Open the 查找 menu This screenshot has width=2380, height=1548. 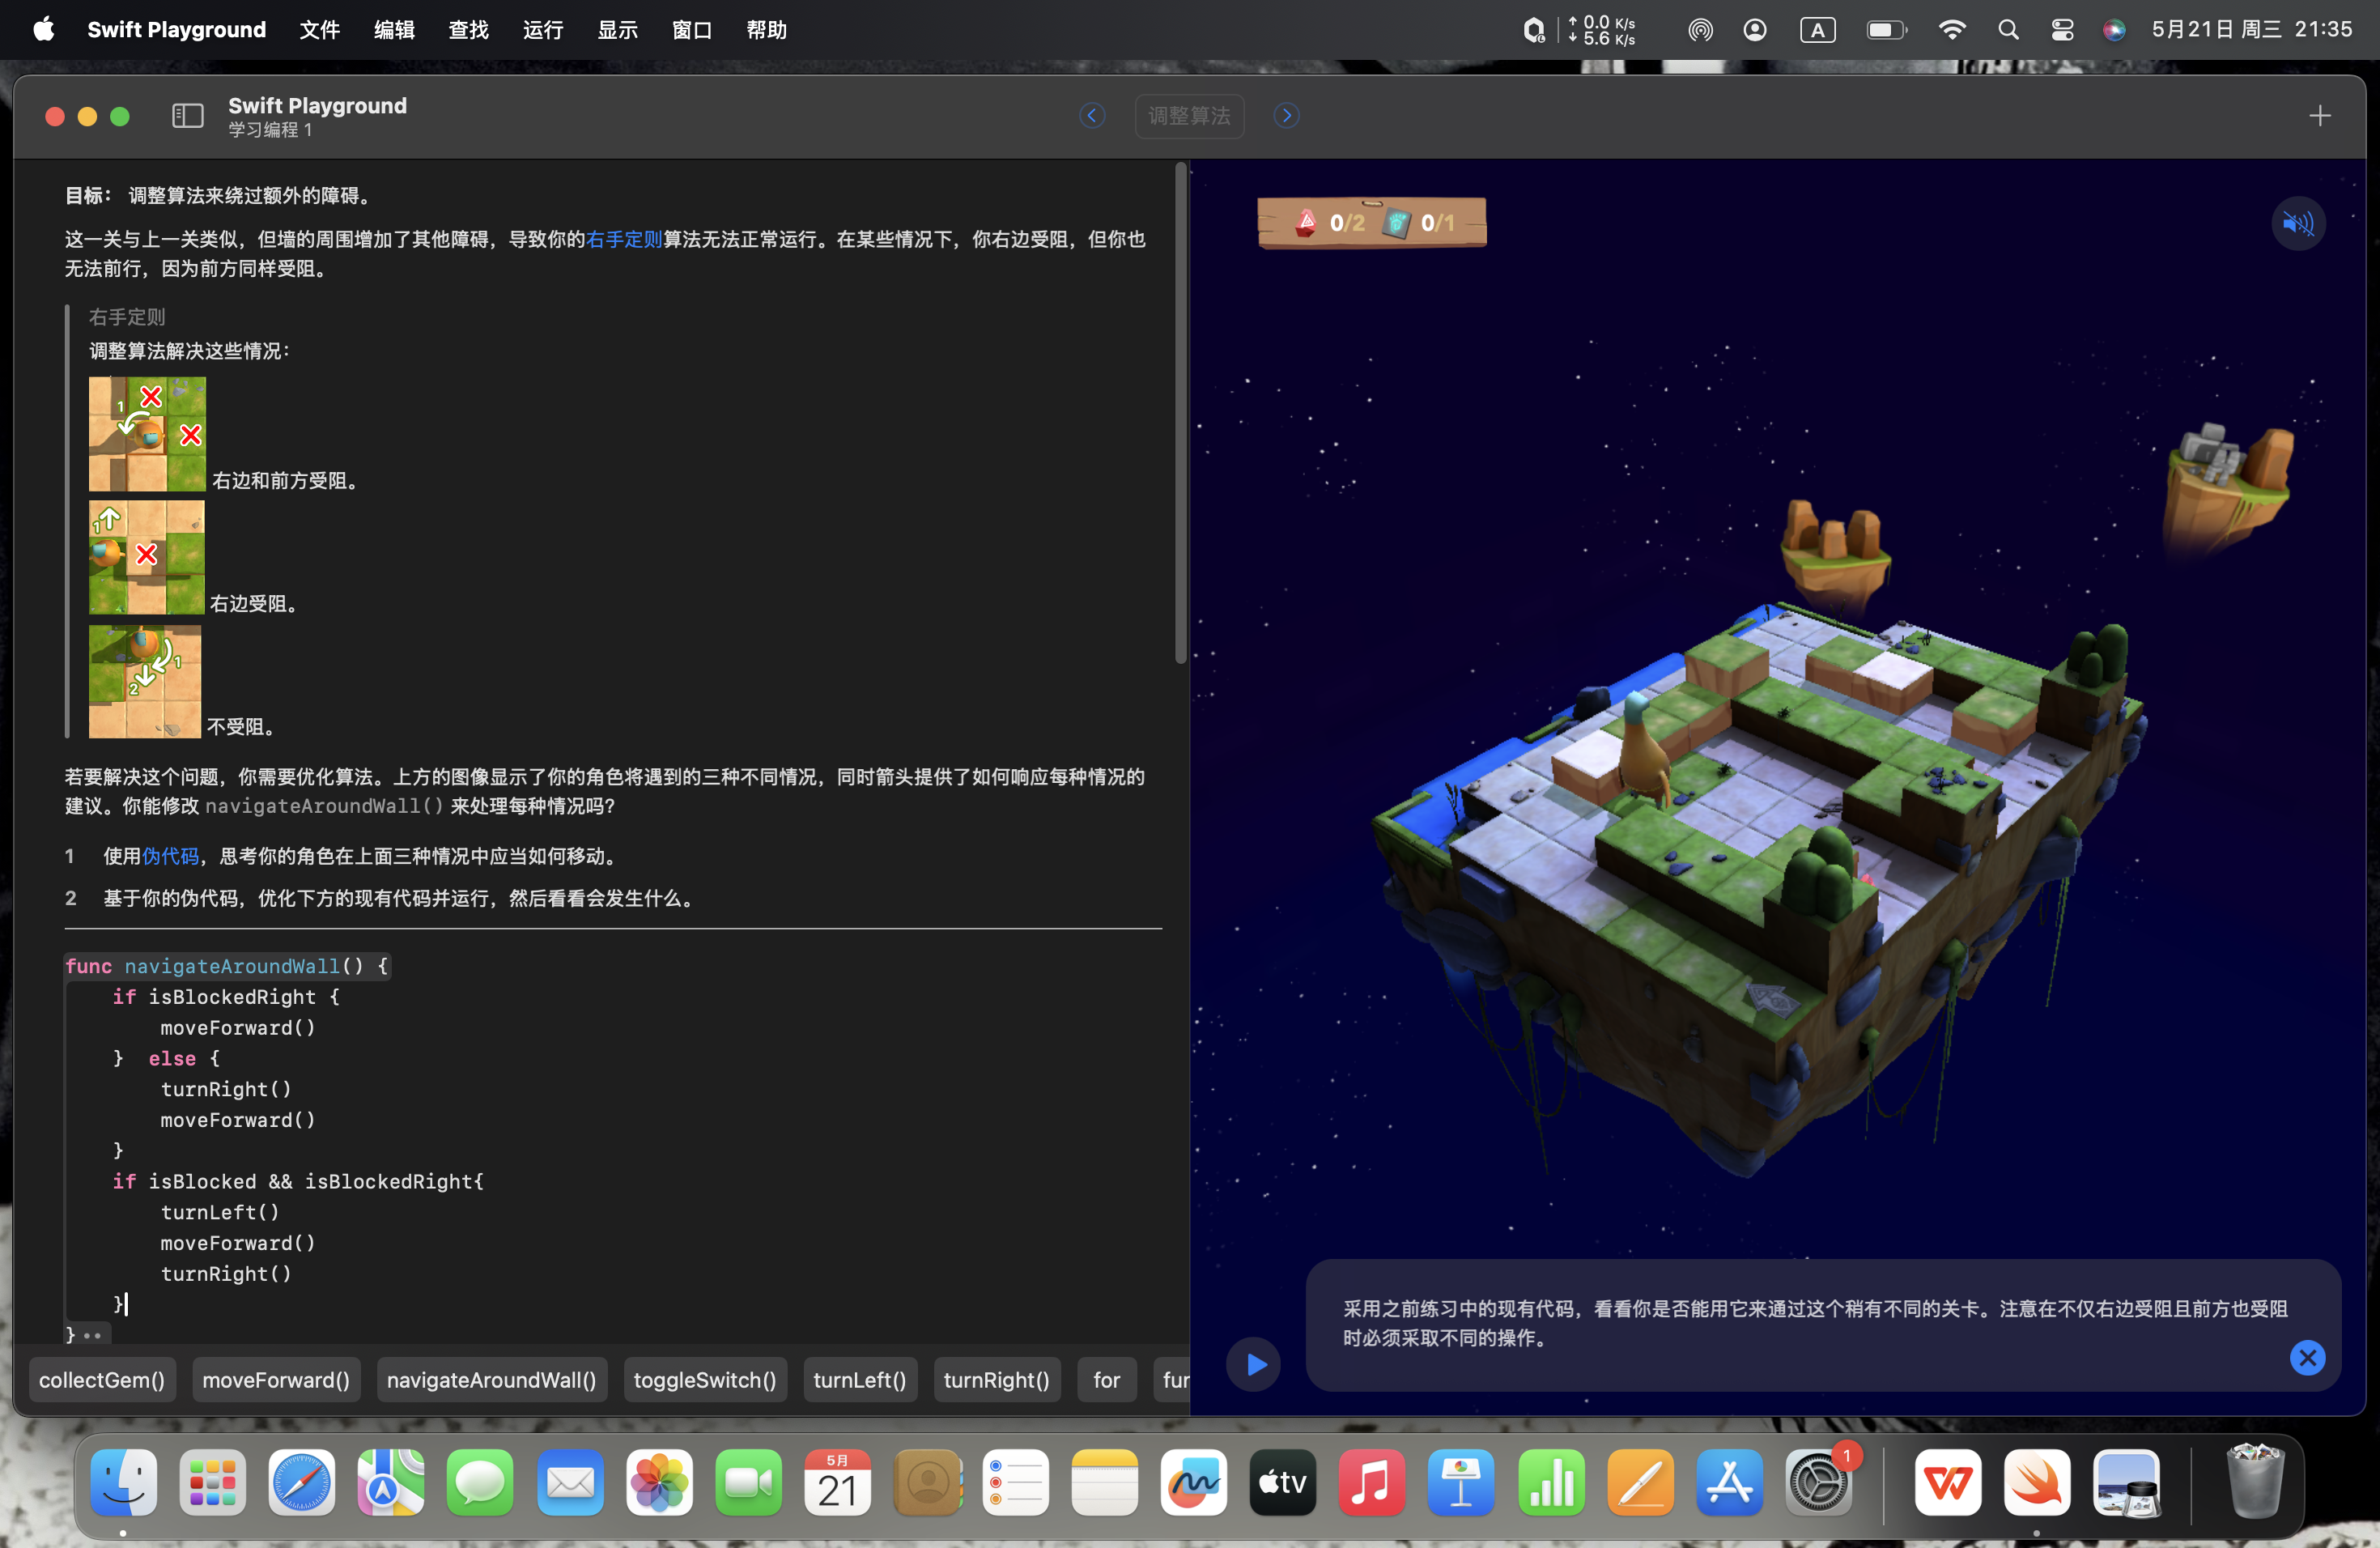pos(468,30)
